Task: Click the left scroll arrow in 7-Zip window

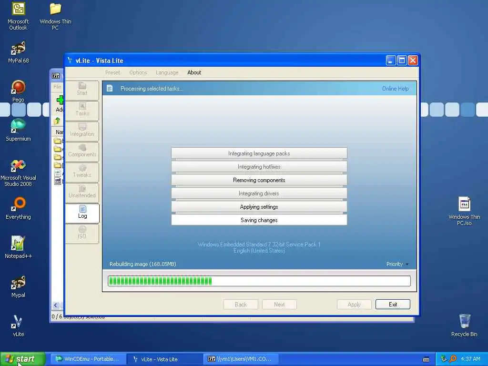Action: click(55, 305)
